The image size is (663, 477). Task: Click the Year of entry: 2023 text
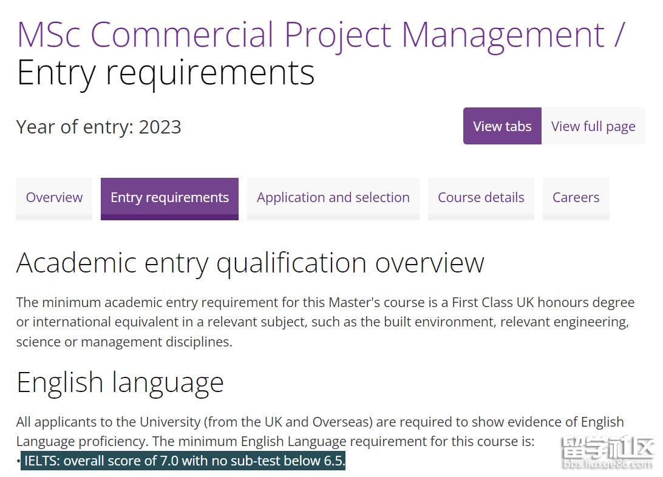tap(99, 127)
